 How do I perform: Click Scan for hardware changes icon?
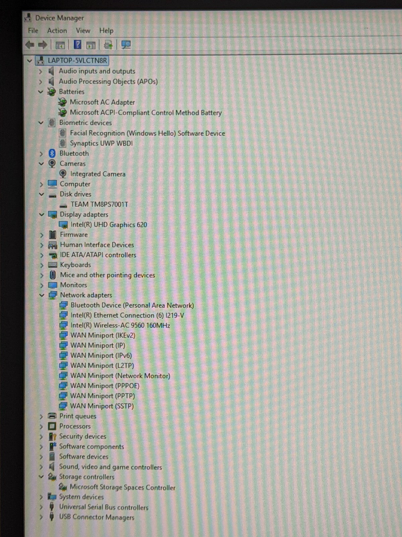pos(126,45)
